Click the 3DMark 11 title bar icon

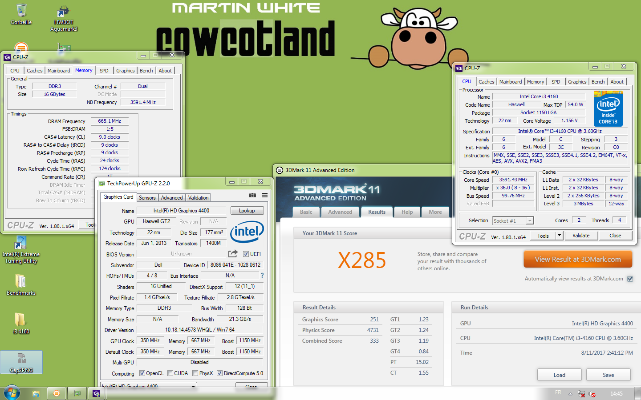click(280, 170)
